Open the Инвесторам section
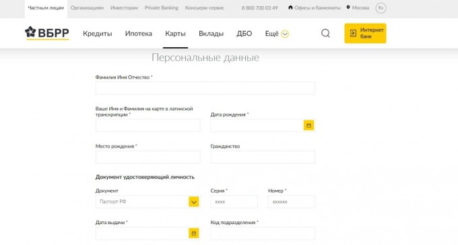Image resolution: width=458 pixels, height=245 pixels. [x=124, y=8]
